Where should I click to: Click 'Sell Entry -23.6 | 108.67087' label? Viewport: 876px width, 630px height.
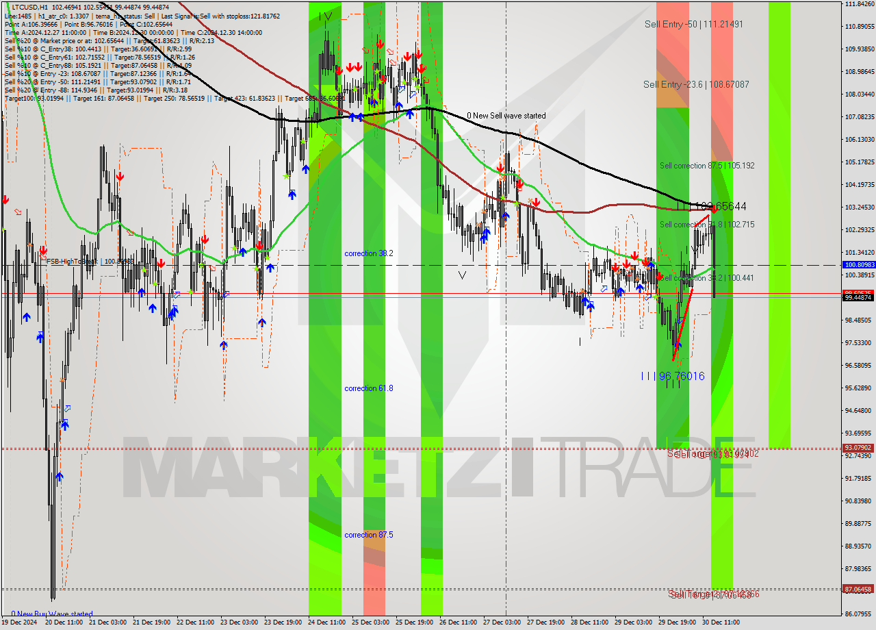coord(696,84)
